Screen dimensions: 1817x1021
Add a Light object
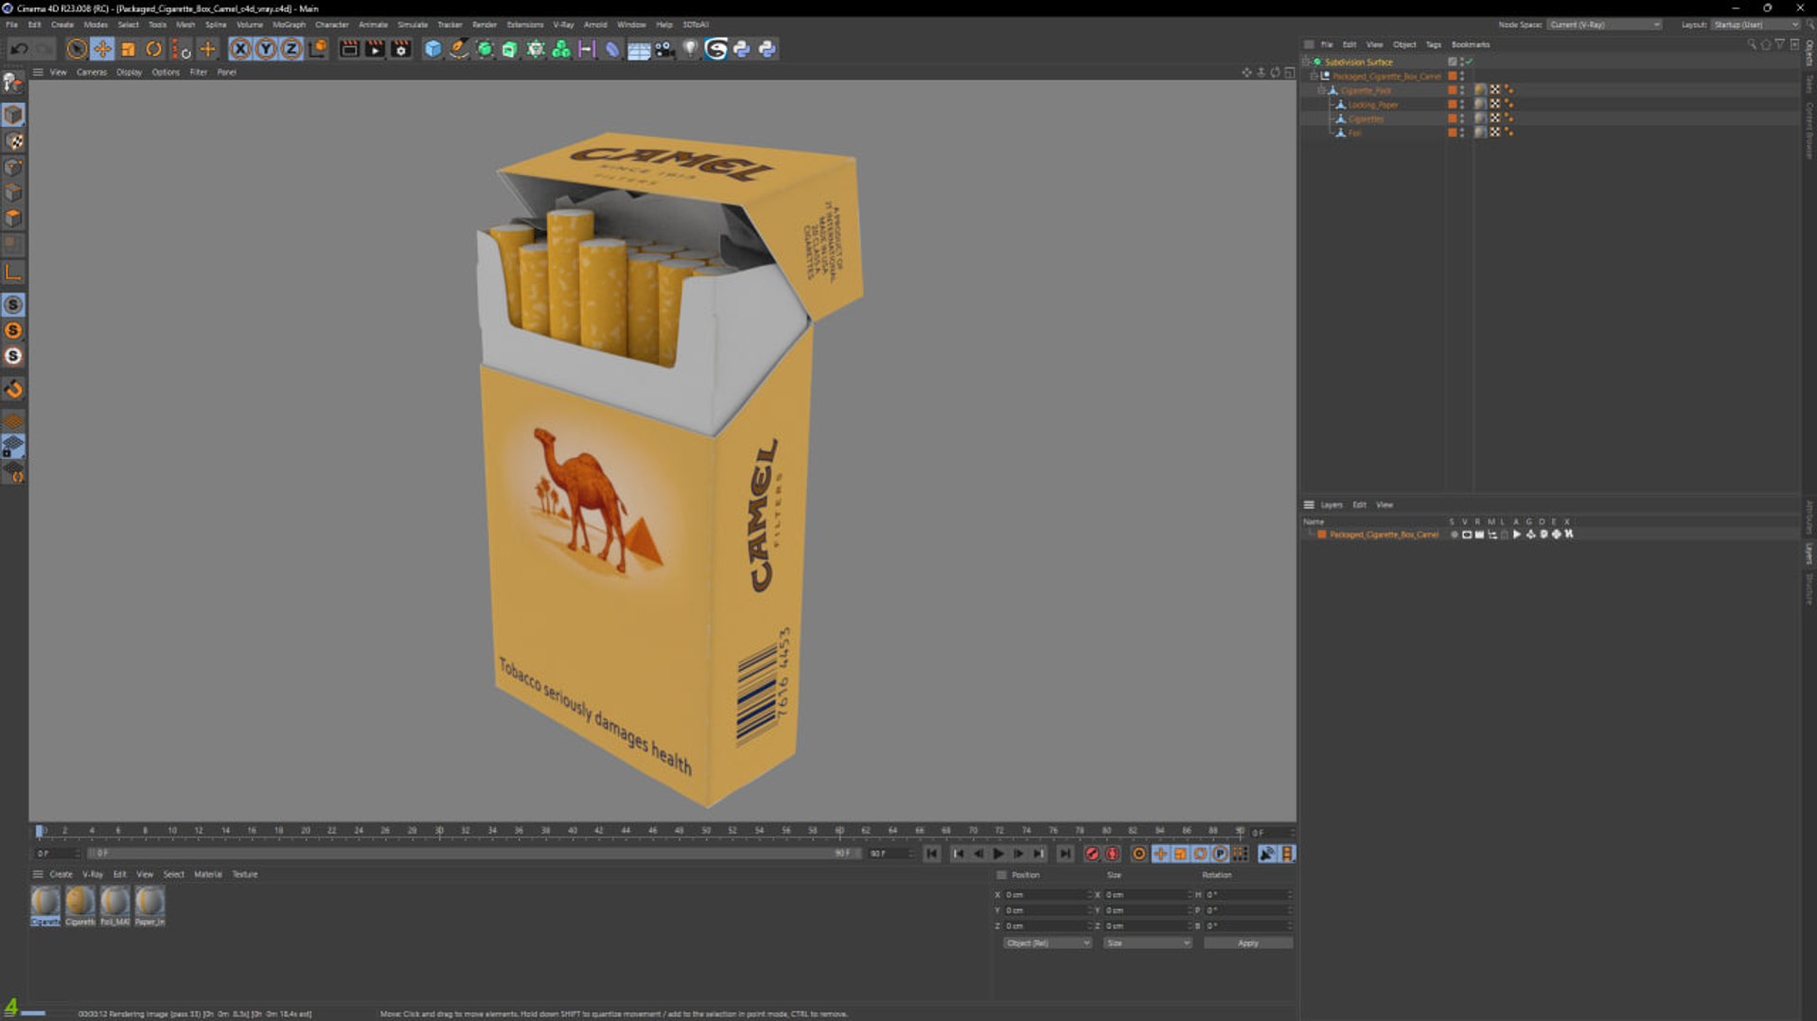pos(690,49)
